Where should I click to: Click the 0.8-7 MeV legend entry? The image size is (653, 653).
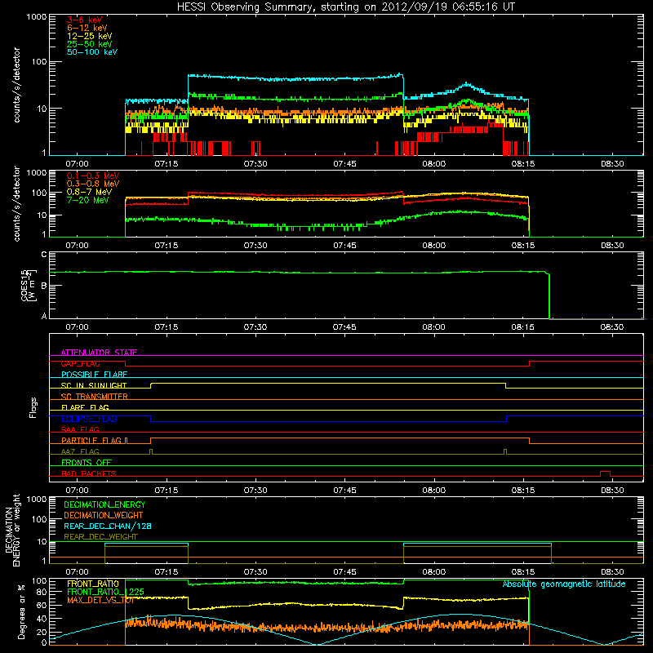(x=89, y=192)
